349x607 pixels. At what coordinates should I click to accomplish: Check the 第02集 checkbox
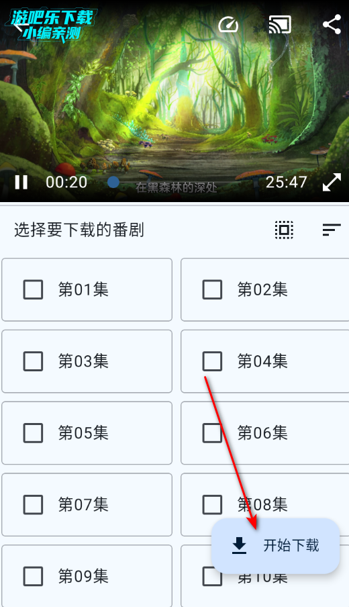coord(212,289)
